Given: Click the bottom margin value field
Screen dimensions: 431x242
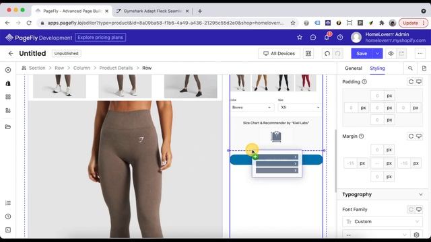Looking at the screenshot, I should coord(377,177).
